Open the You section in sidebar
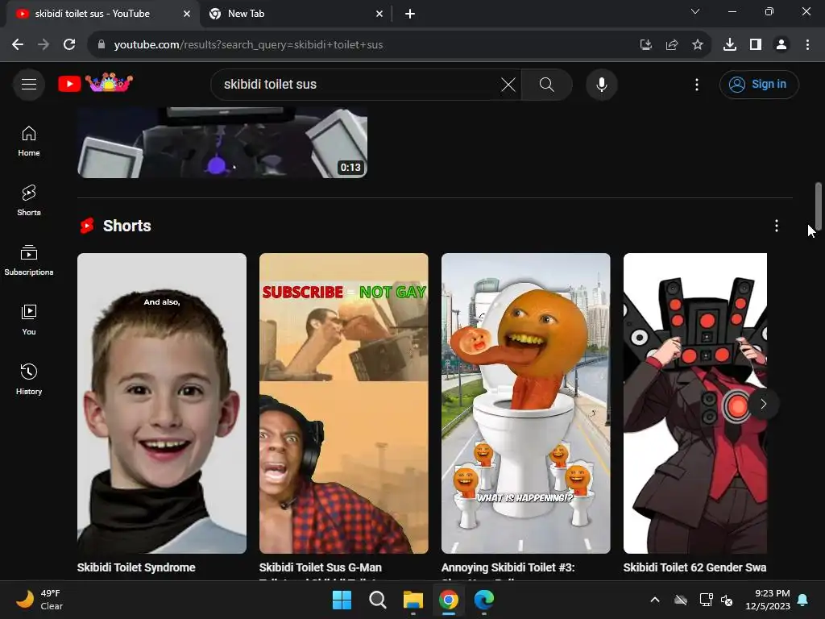This screenshot has width=825, height=619. click(x=29, y=319)
